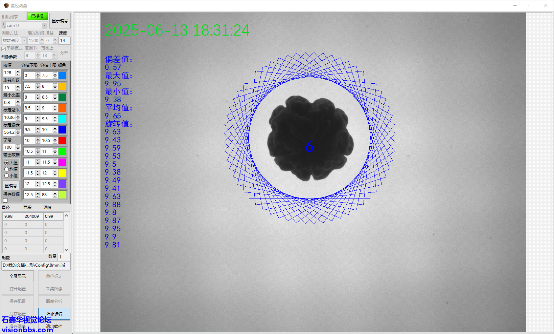554x334 pixels.
Task: Open full screen with 全屏显示
Action: click(18, 276)
